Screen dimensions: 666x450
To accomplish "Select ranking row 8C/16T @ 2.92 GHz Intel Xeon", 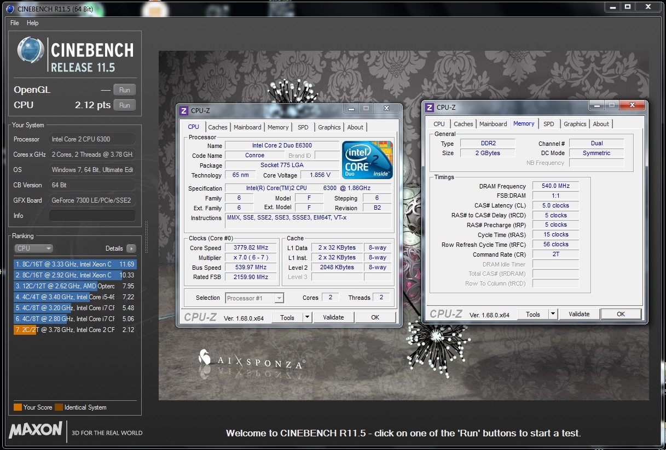I will tap(75, 275).
